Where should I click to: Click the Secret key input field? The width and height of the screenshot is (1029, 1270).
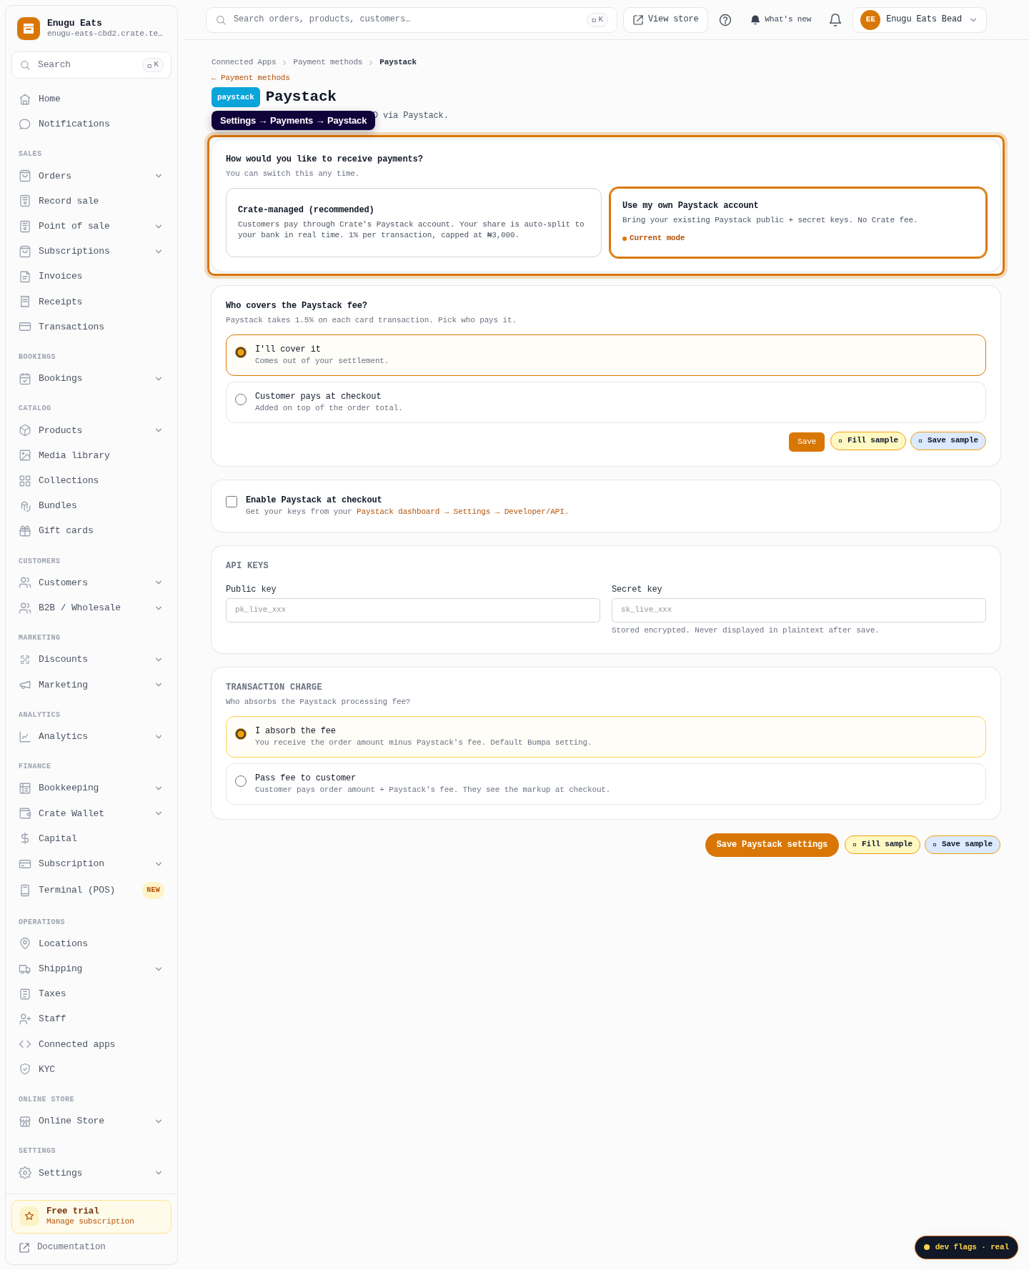799,610
